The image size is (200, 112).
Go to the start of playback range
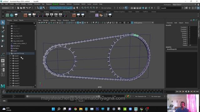[177, 91]
